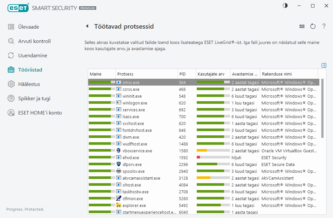Sort by the Maine column header

pos(101,74)
